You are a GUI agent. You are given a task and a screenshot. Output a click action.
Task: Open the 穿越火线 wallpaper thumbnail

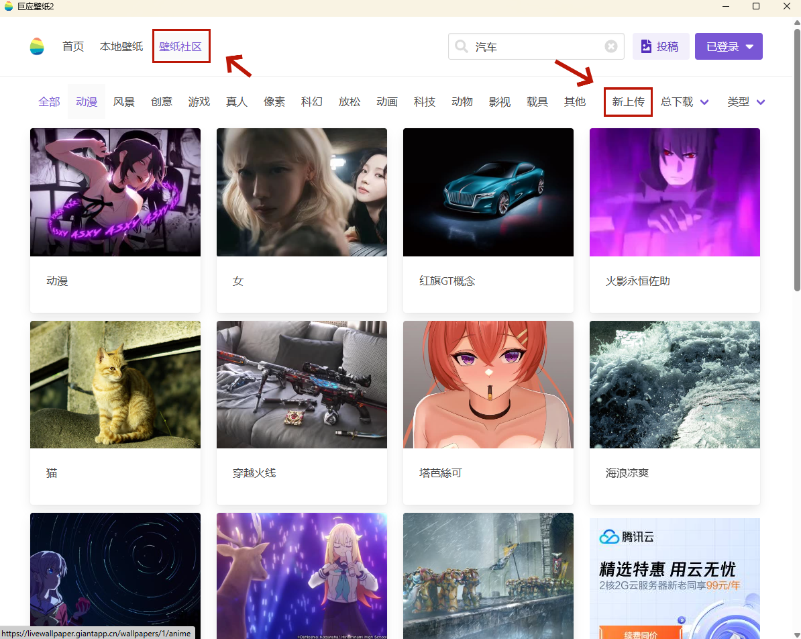click(x=301, y=384)
